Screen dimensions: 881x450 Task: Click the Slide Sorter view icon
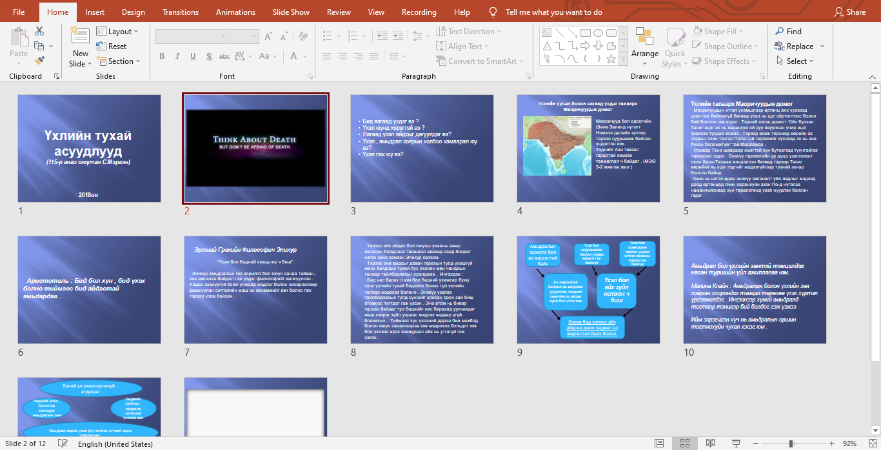point(684,444)
